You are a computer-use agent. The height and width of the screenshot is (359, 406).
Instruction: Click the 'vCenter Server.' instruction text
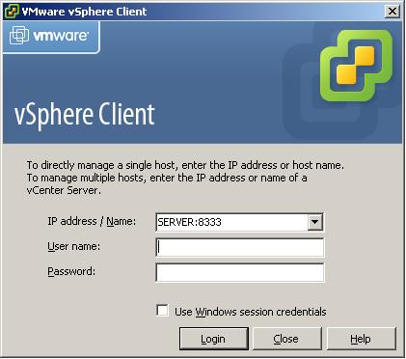[x=64, y=190]
